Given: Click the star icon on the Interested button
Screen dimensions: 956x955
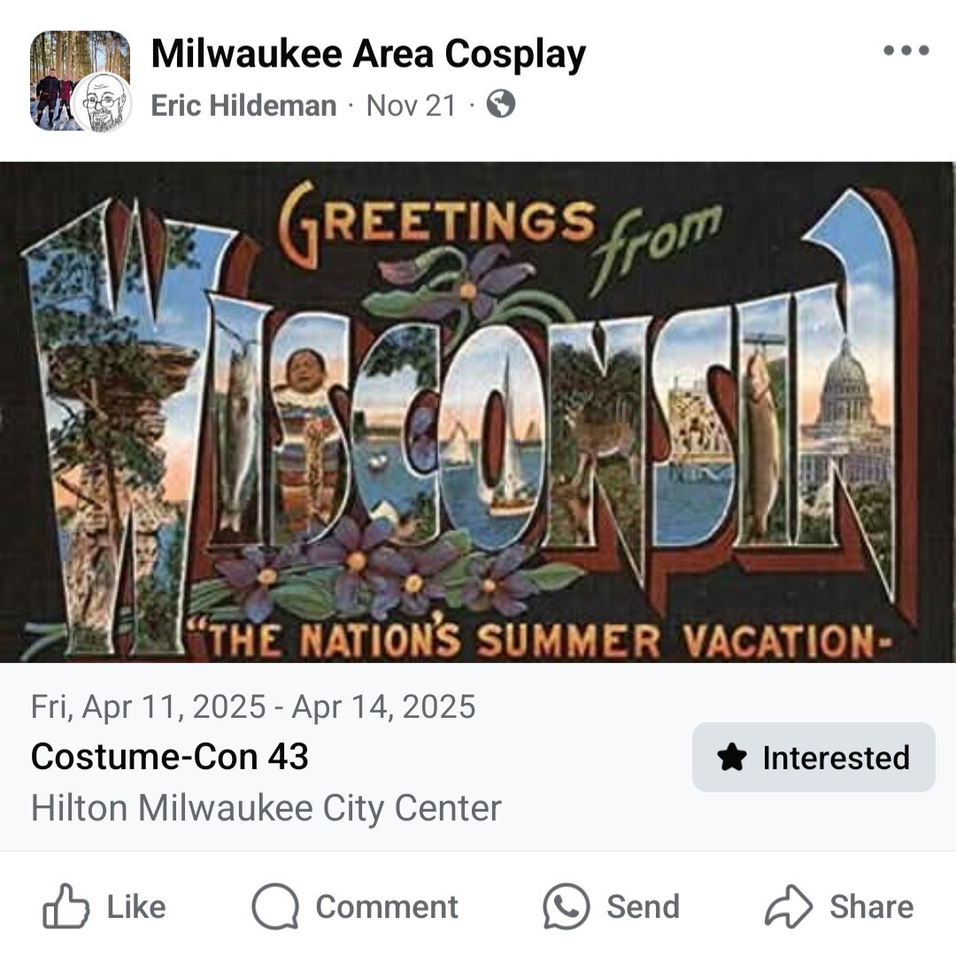Looking at the screenshot, I should pos(732,758).
